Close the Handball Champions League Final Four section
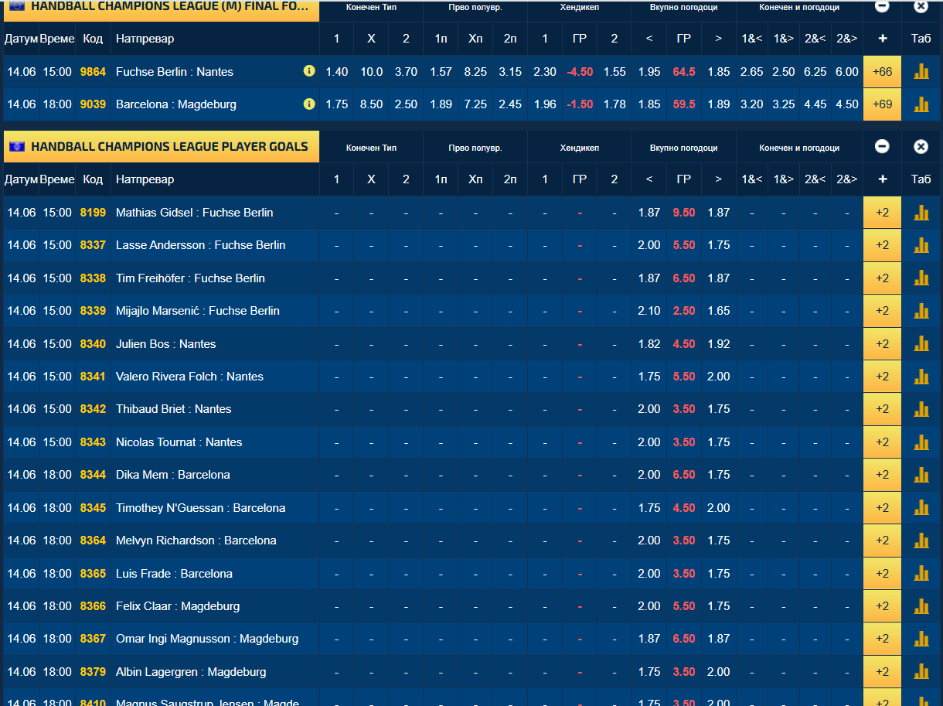 [921, 6]
